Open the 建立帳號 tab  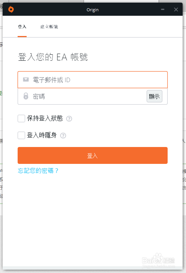49,27
